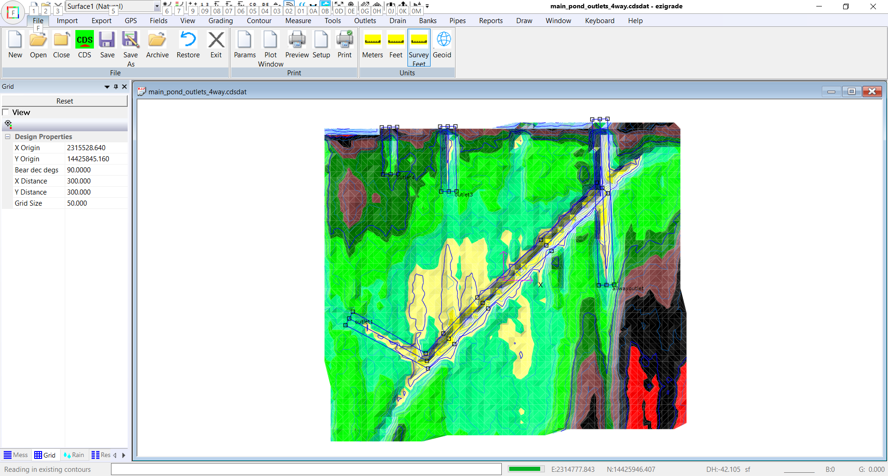The height and width of the screenshot is (476, 888).
Task: Switch to the Rain tab
Action: (74, 455)
